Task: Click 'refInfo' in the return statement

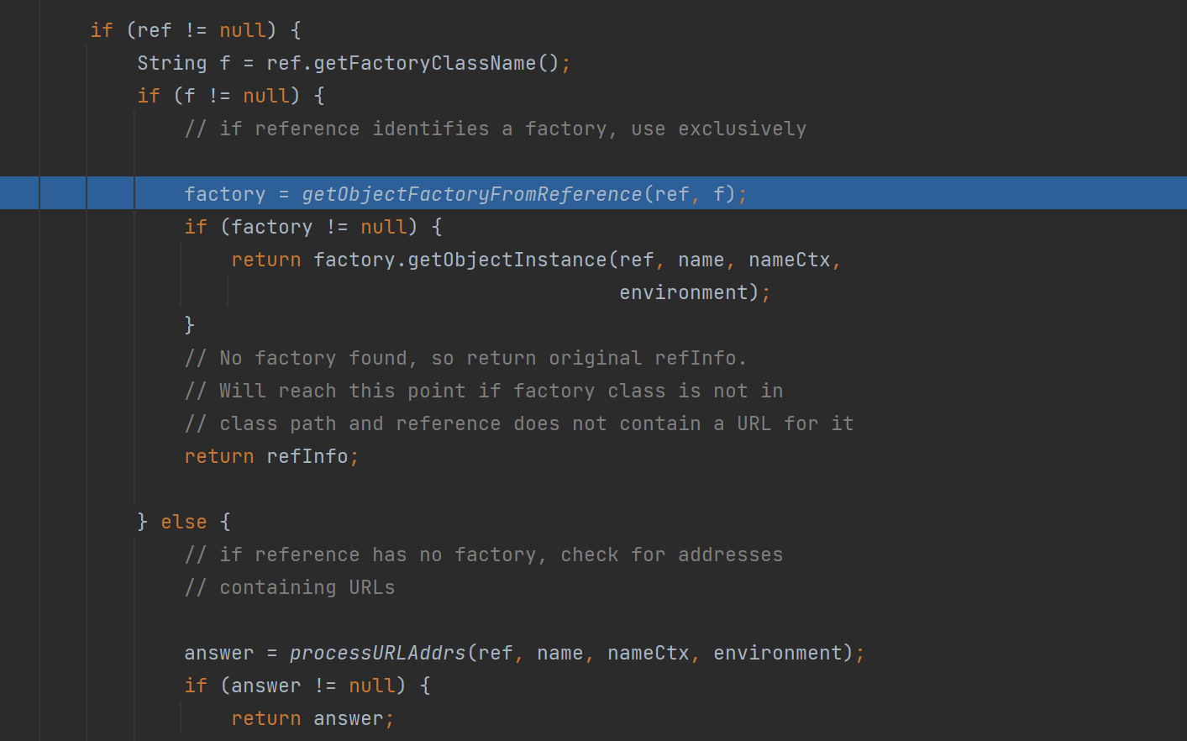Action: click(x=307, y=456)
